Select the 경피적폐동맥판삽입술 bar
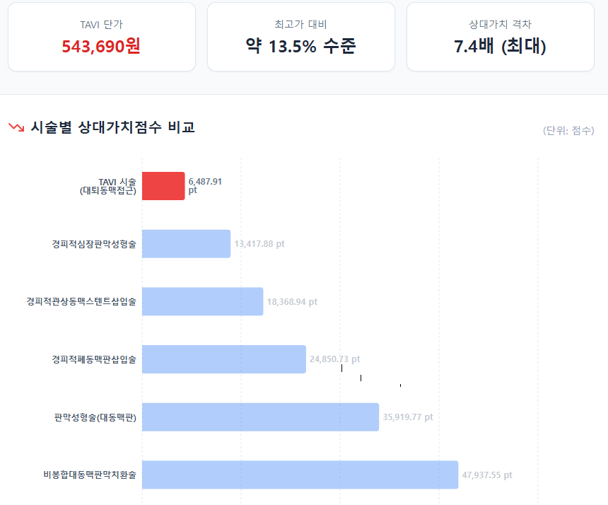 coord(224,359)
